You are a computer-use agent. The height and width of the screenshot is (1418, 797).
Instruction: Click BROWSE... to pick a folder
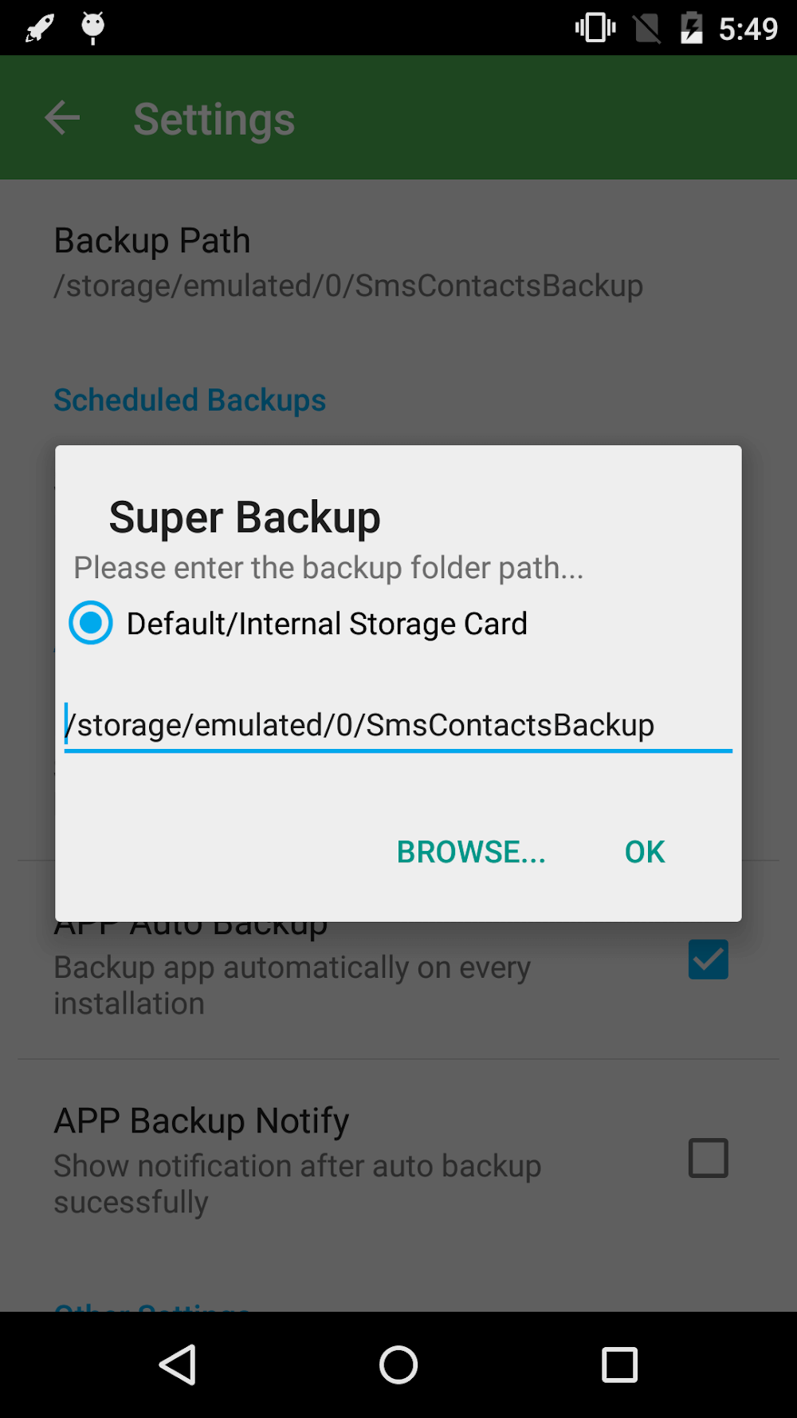(x=471, y=852)
